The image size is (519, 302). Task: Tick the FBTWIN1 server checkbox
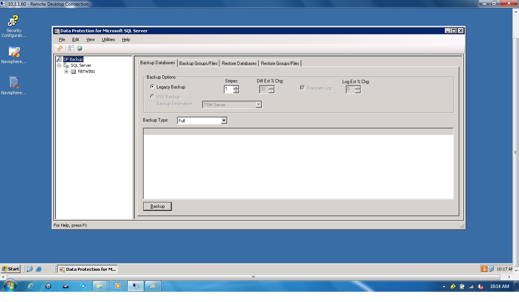point(74,71)
